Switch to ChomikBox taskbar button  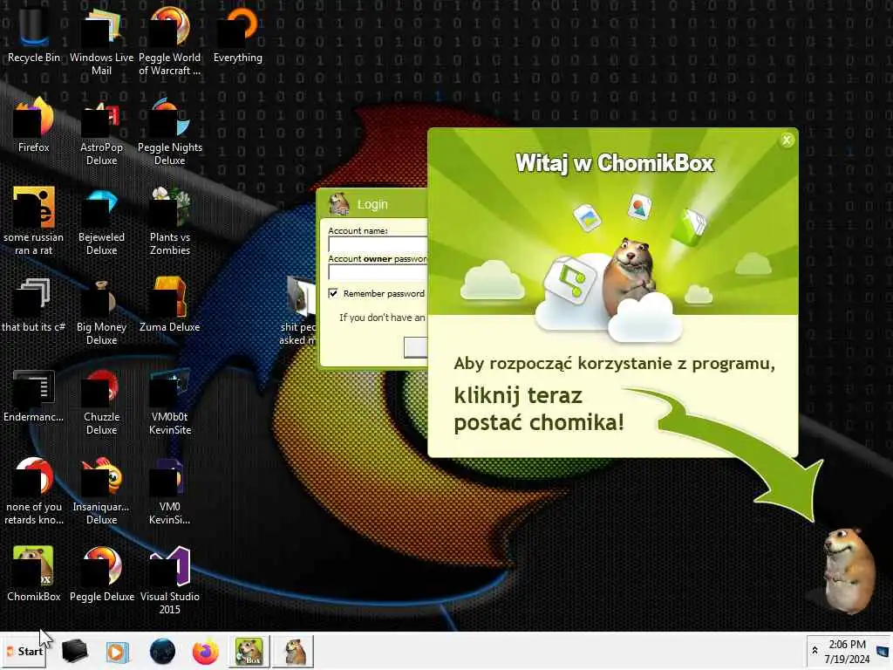(x=249, y=651)
